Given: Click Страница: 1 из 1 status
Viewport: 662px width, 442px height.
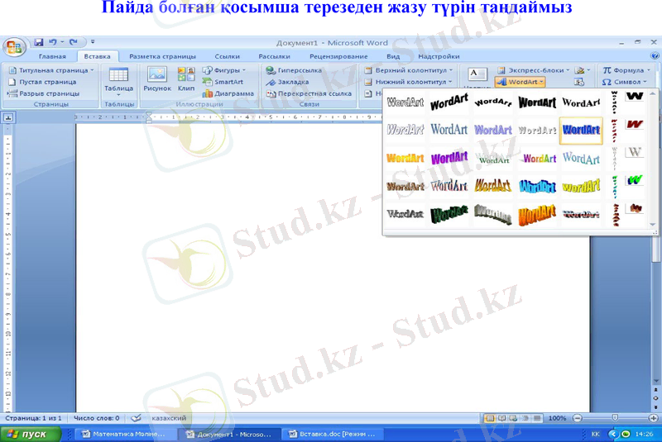Looking at the screenshot, I should coord(33,418).
